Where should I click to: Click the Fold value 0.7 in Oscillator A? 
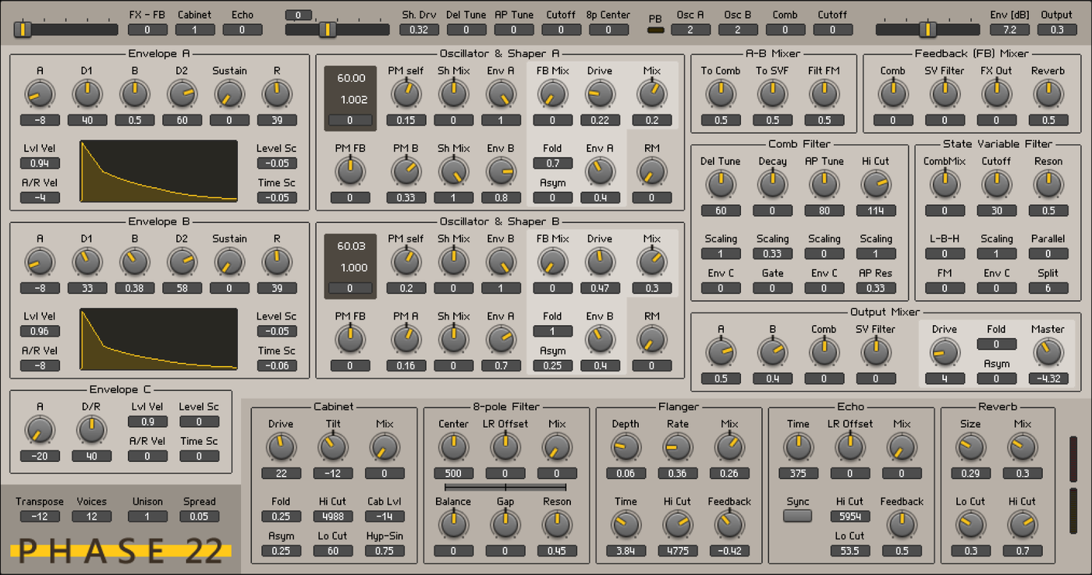pyautogui.click(x=552, y=163)
